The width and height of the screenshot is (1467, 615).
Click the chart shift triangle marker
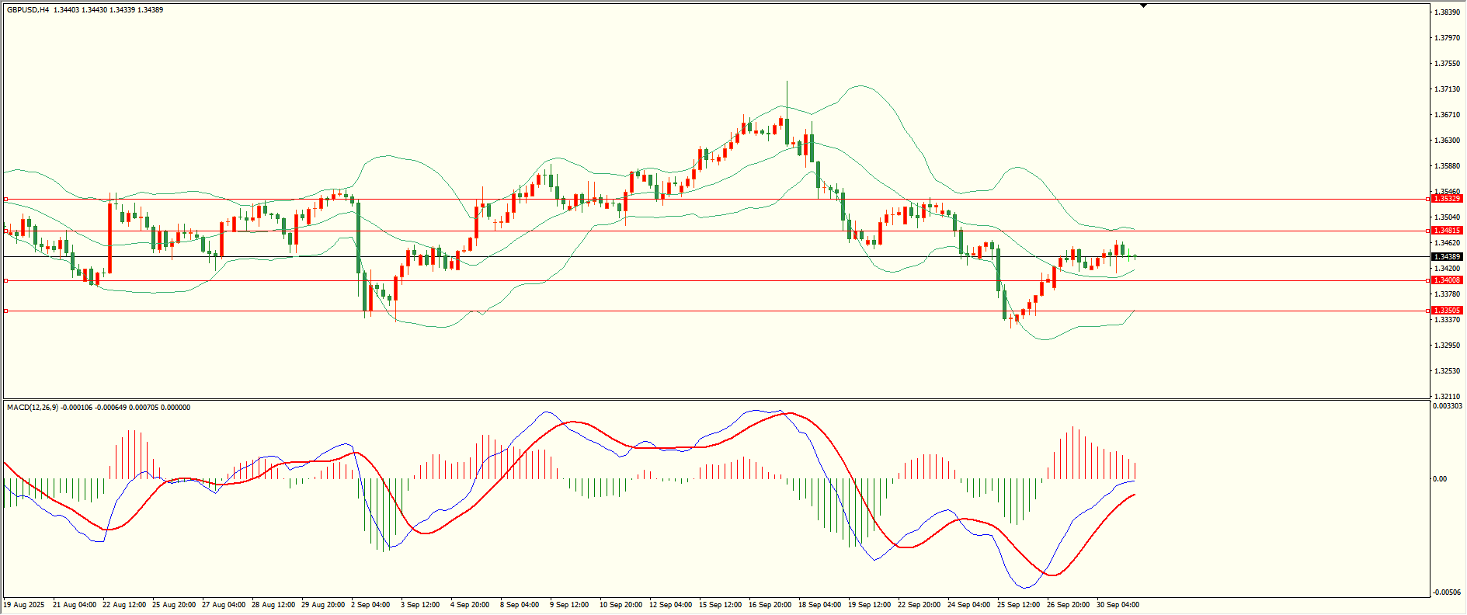tap(1143, 5)
